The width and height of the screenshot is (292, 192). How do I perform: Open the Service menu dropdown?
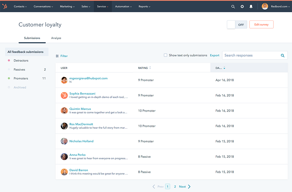(x=102, y=6)
